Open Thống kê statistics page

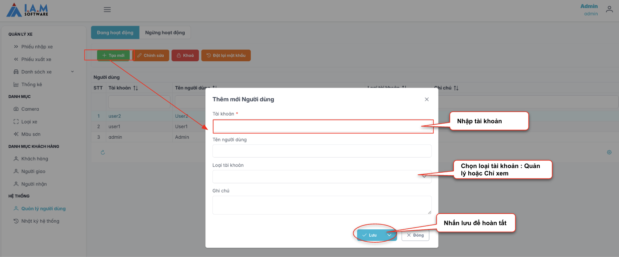pos(32,84)
